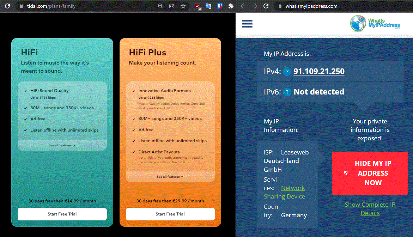
Task: Click '80M+ songs and 350K+ videos' in HiFi Plus card
Action: 170,119
